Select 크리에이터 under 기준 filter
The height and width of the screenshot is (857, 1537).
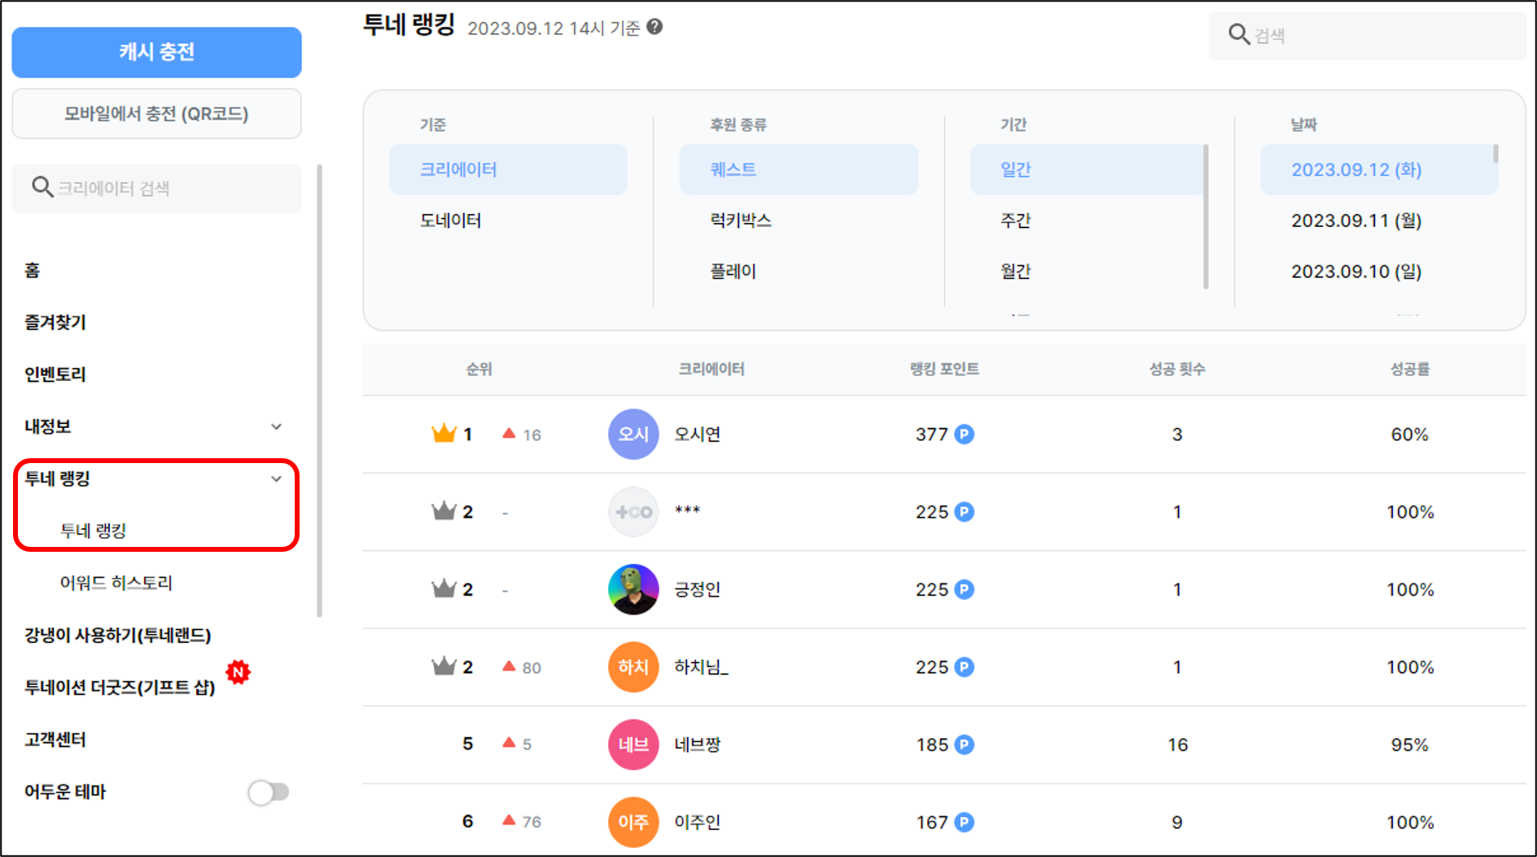coord(508,169)
